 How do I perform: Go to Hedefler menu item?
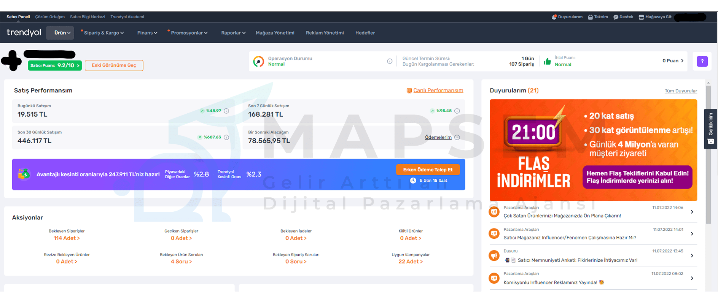coord(365,33)
